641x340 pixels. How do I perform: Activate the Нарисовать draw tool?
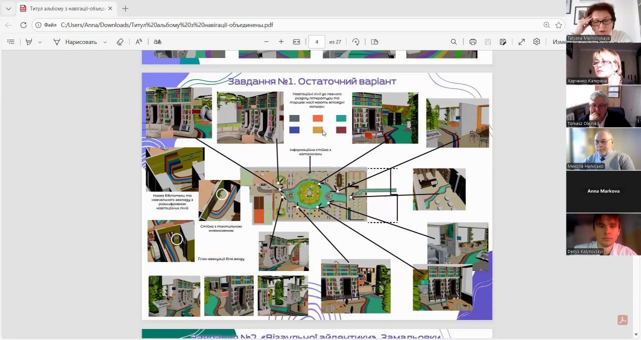pos(75,42)
